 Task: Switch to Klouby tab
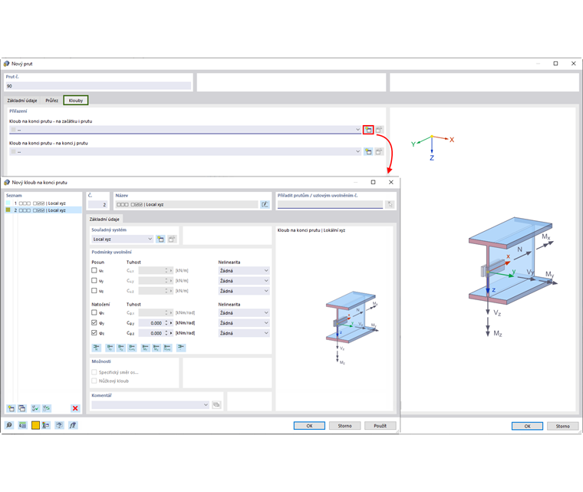coord(76,101)
